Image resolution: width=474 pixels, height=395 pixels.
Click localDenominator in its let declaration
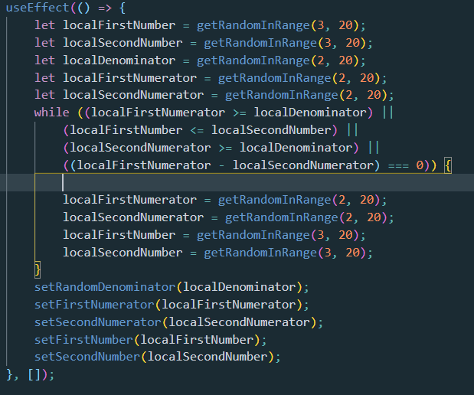click(x=119, y=60)
